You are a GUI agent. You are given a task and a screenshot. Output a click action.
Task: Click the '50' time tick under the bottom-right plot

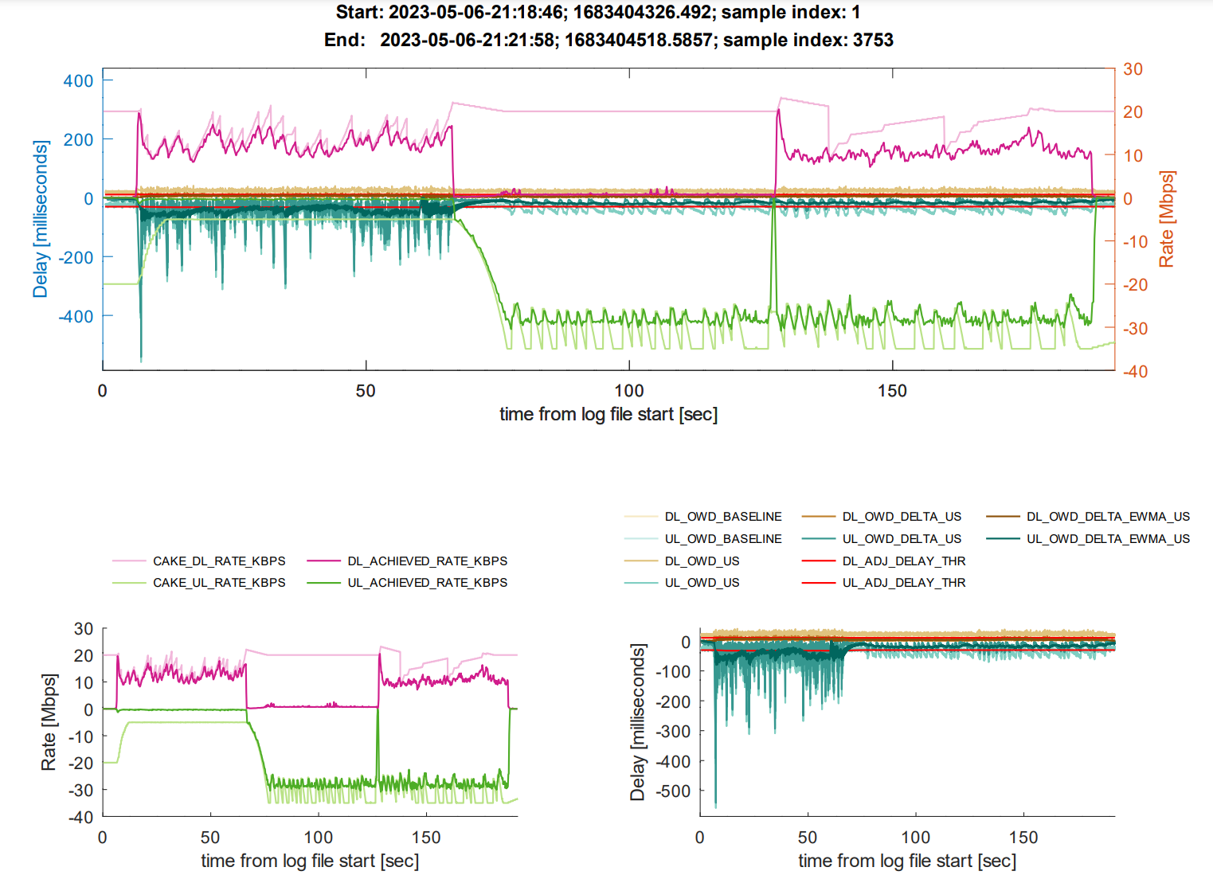tap(808, 838)
